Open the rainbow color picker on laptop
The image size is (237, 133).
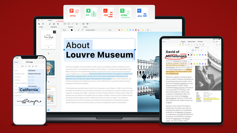pos(139,30)
